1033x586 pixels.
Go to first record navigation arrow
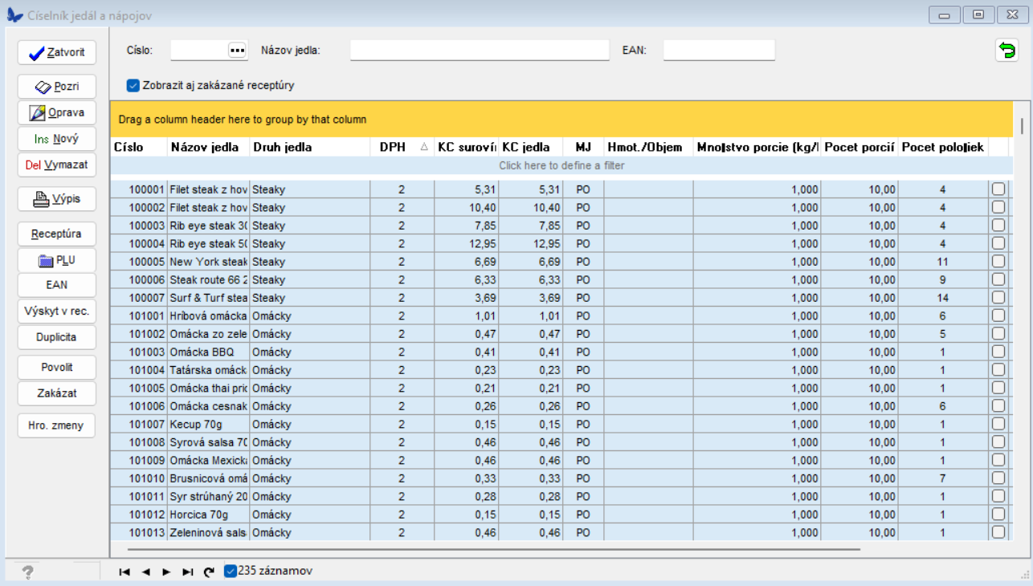(125, 572)
